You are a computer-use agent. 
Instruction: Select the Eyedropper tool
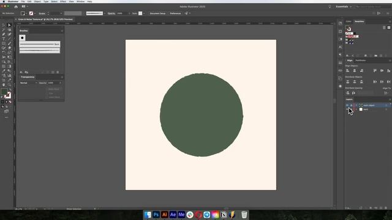coord(4,71)
